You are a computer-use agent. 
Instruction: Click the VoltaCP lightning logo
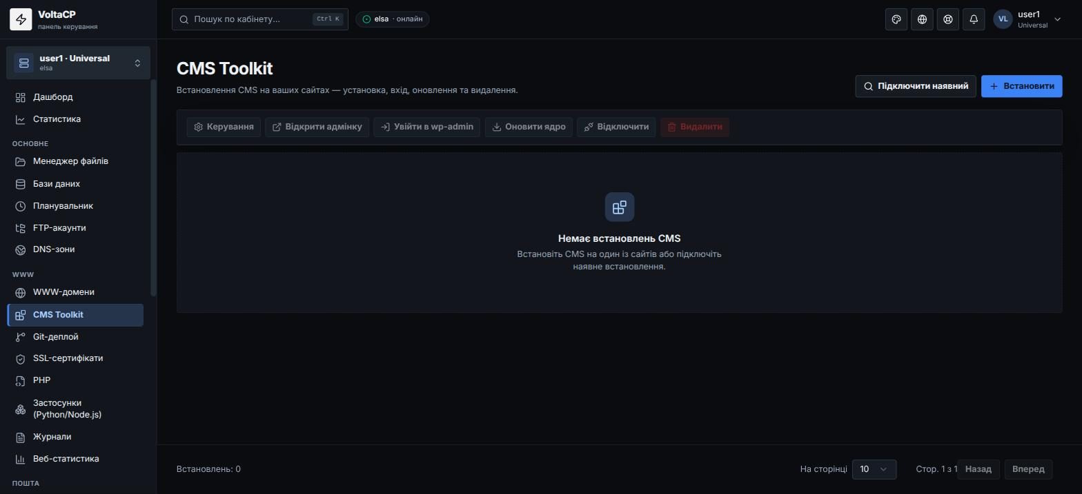coord(21,19)
